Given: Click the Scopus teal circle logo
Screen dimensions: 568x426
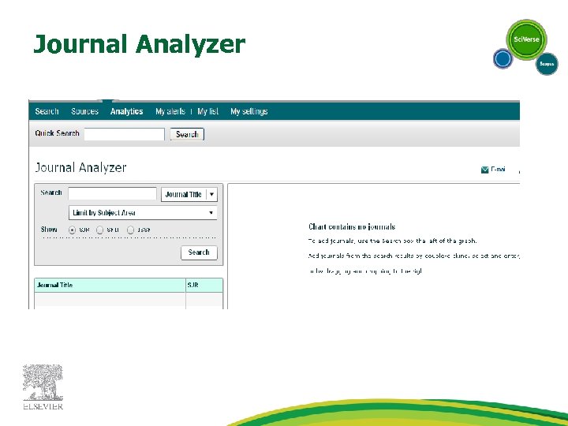Looking at the screenshot, I should pyautogui.click(x=547, y=64).
